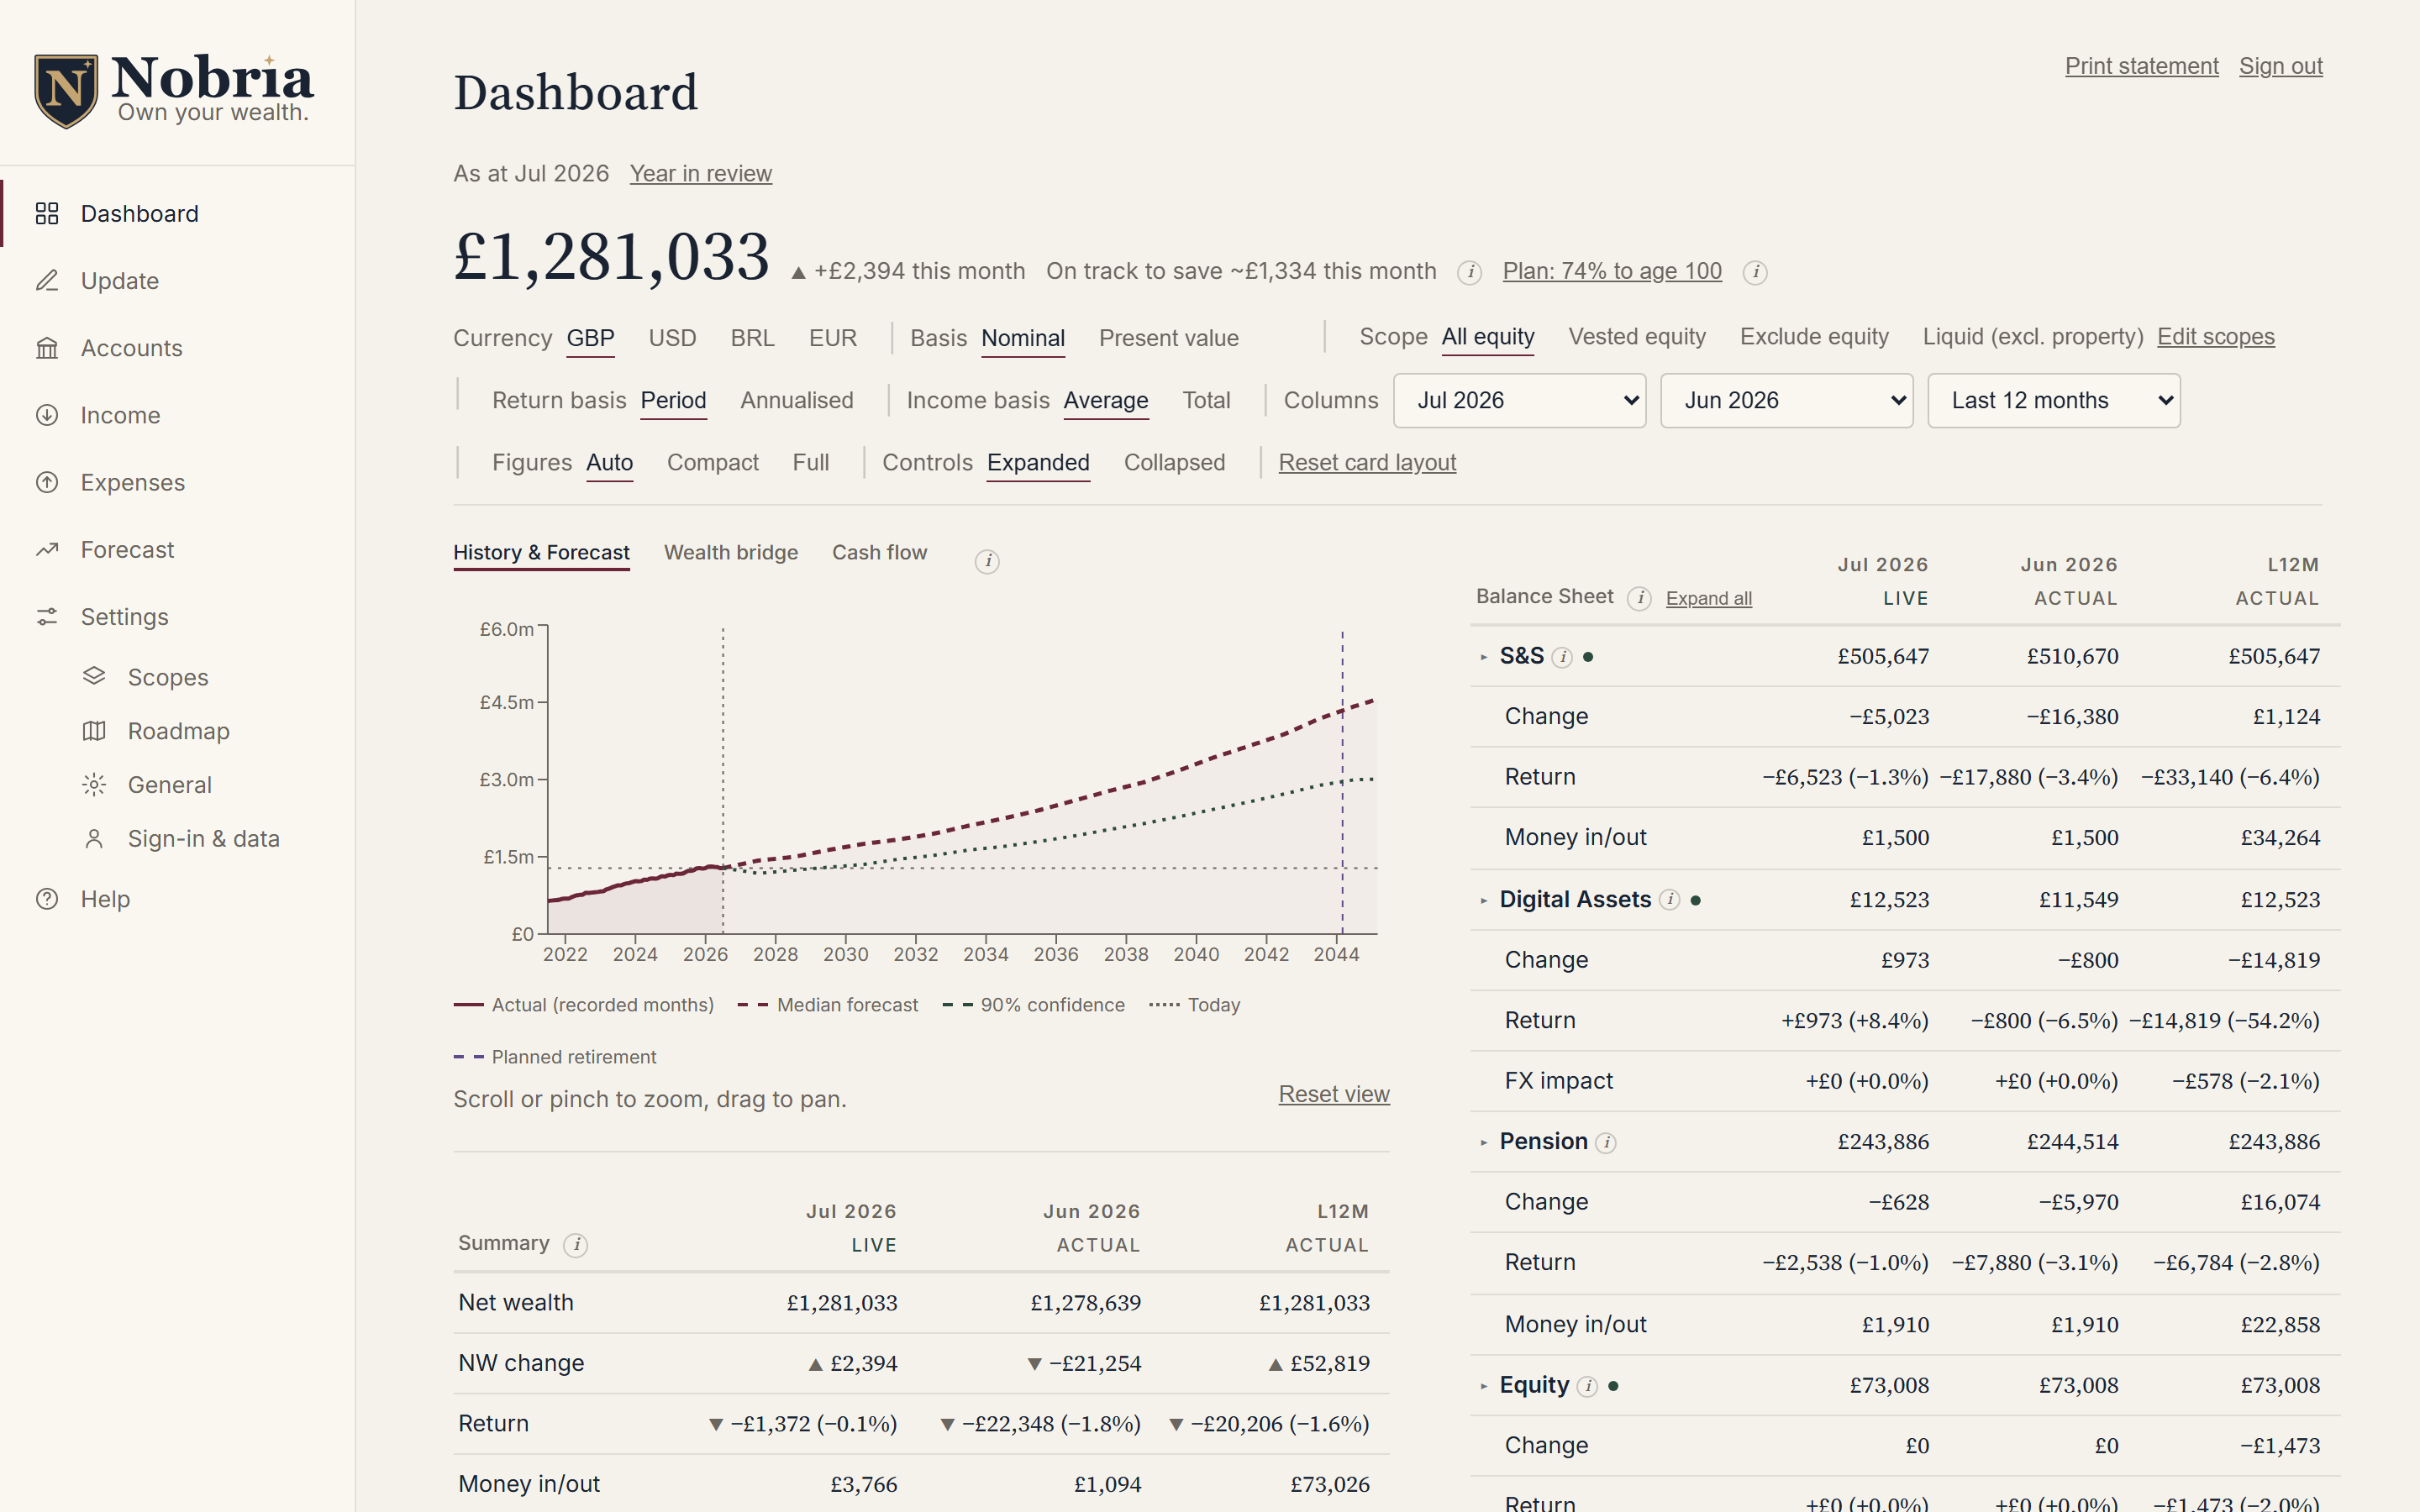Select EUR currency option
This screenshot has height=1512, width=2420.
(x=833, y=338)
